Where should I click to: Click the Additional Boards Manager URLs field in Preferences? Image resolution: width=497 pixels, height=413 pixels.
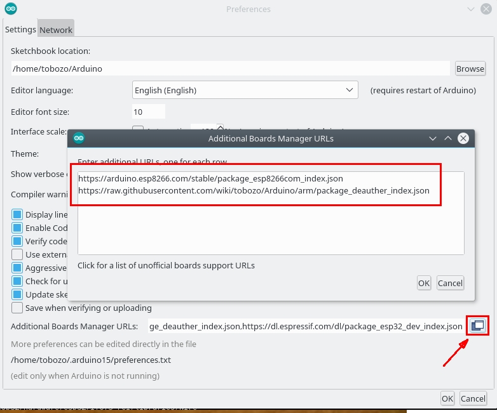tap(306, 326)
